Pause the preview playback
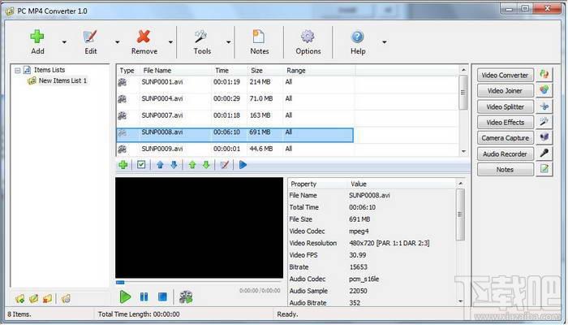 [144, 297]
